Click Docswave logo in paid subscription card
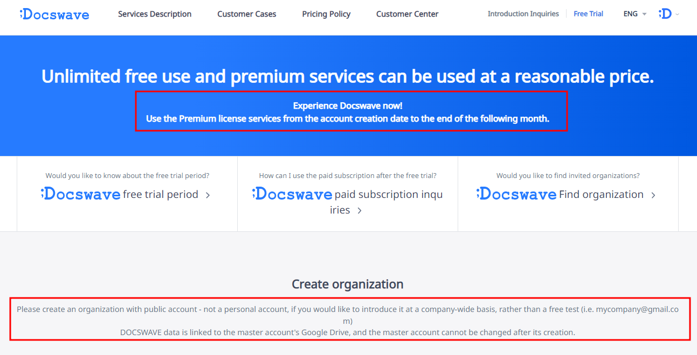The width and height of the screenshot is (697, 355). (292, 194)
